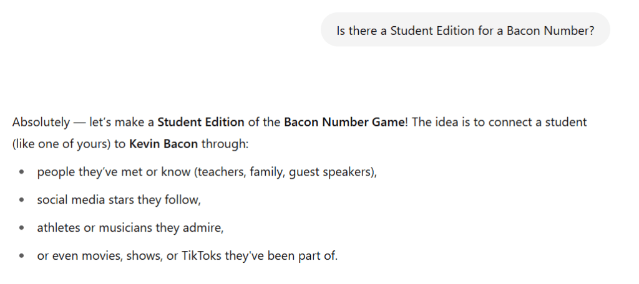
Task: Click the 'people they've met or know' bullet line
Action: click(x=207, y=172)
